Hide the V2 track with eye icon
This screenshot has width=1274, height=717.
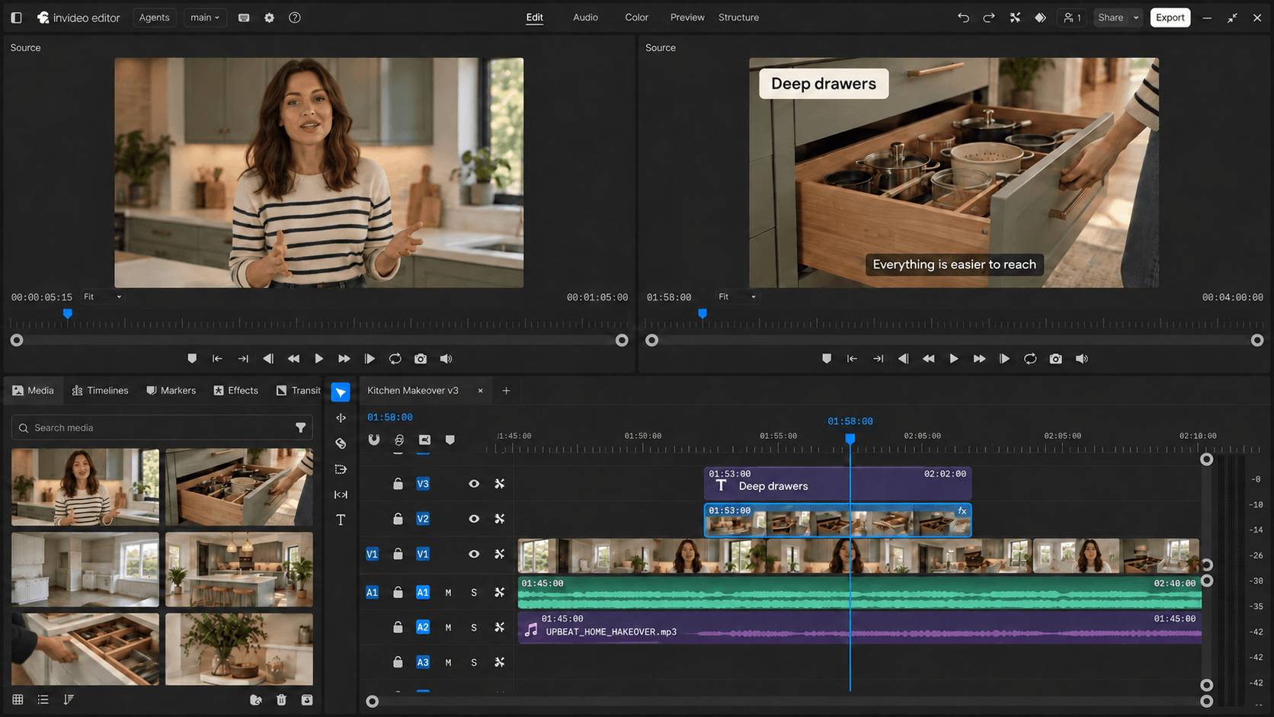coord(474,519)
